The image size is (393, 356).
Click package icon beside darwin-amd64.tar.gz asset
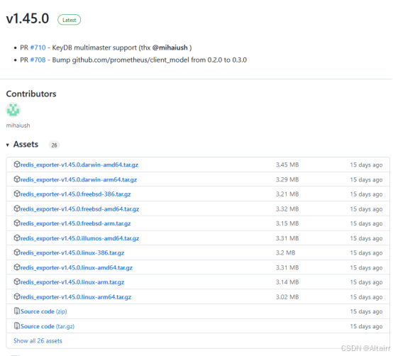17,165
